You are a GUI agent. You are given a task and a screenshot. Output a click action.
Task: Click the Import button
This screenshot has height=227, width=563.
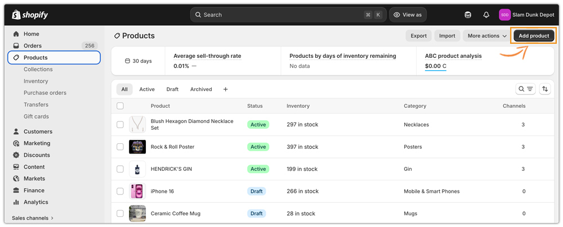tap(447, 36)
